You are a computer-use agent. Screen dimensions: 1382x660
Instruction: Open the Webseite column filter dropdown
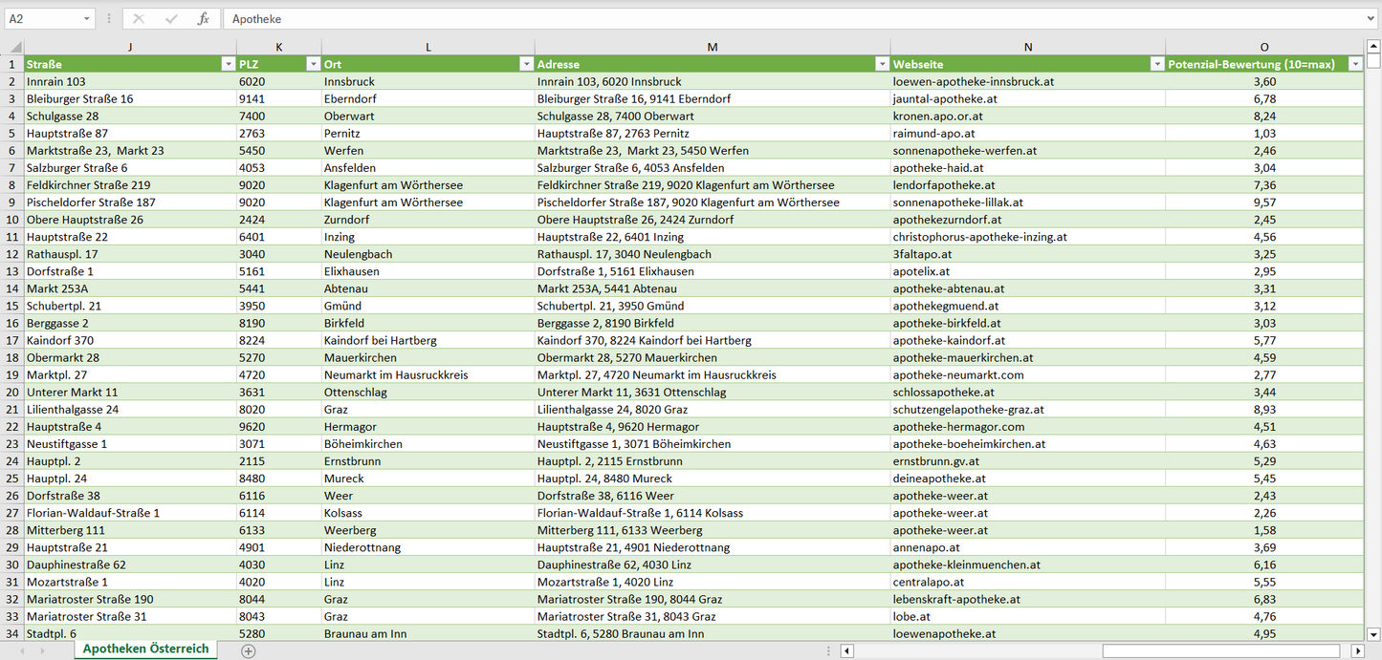[x=1155, y=64]
